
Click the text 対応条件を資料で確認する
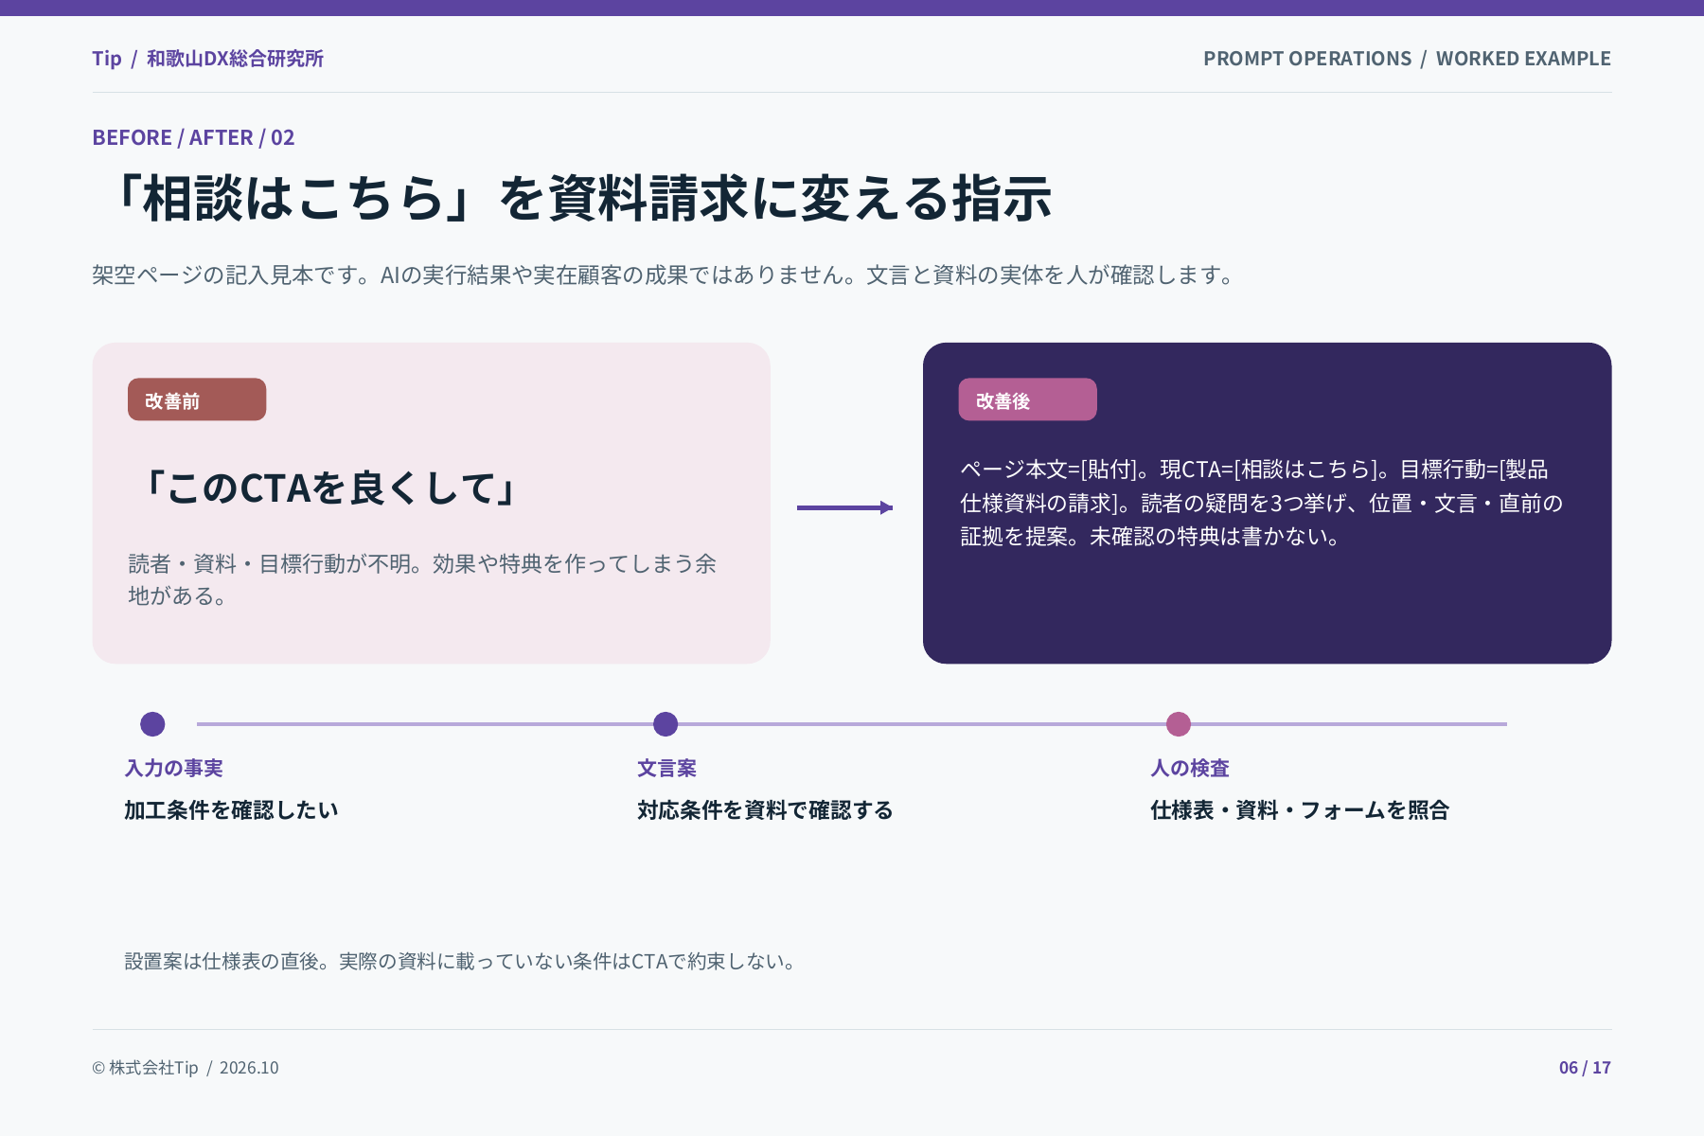point(765,810)
